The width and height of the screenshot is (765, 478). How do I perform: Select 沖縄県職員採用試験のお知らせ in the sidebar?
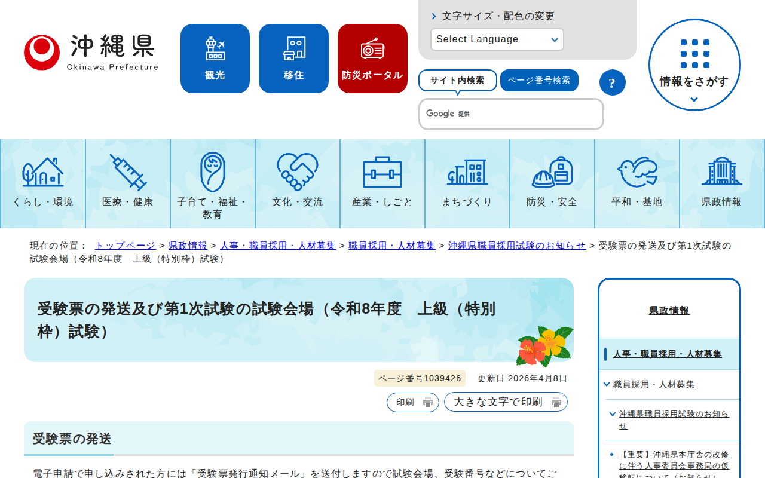(x=674, y=420)
